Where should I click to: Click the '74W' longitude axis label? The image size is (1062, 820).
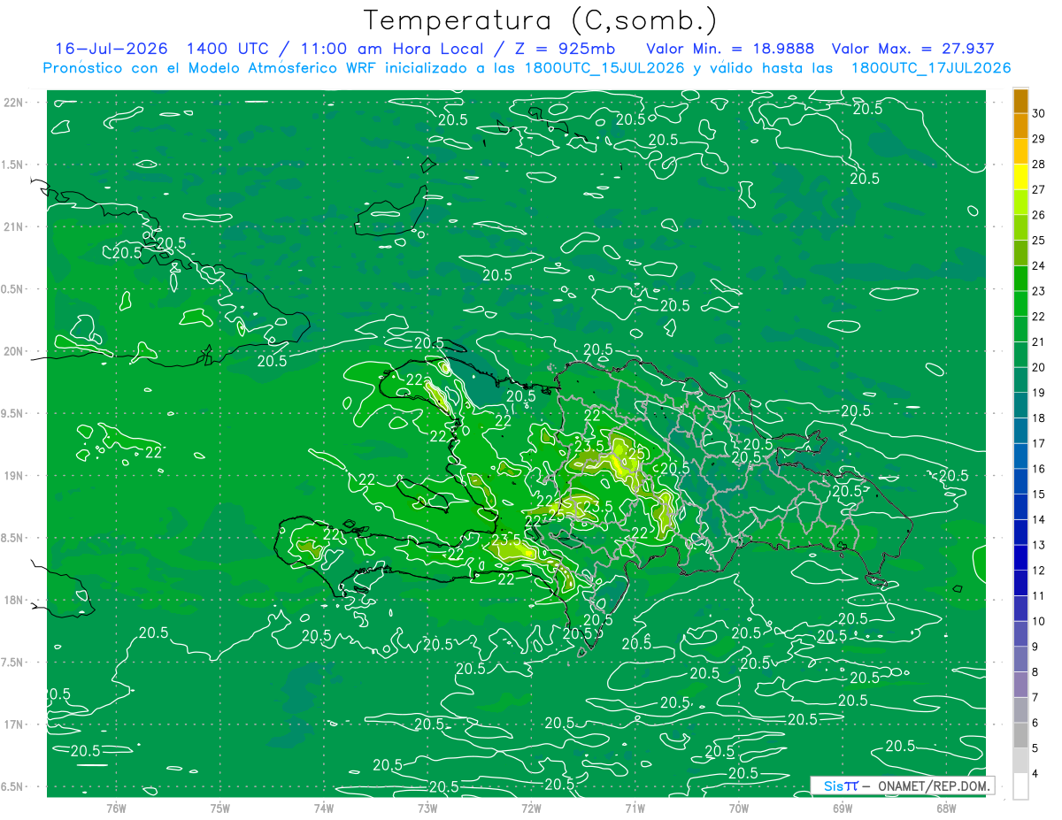(324, 808)
